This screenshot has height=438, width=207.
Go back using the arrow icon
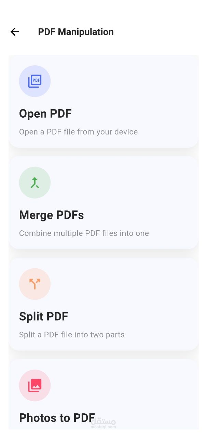(15, 32)
